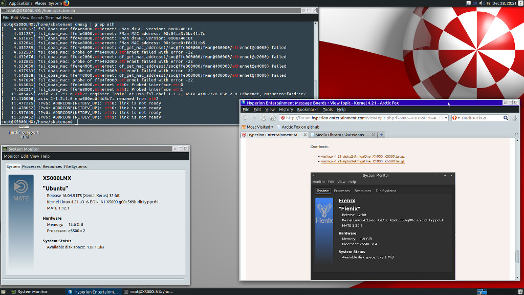Click the embedded Fienix System Monitor screenshot
This screenshot has width=524, height=295.
coord(383,226)
